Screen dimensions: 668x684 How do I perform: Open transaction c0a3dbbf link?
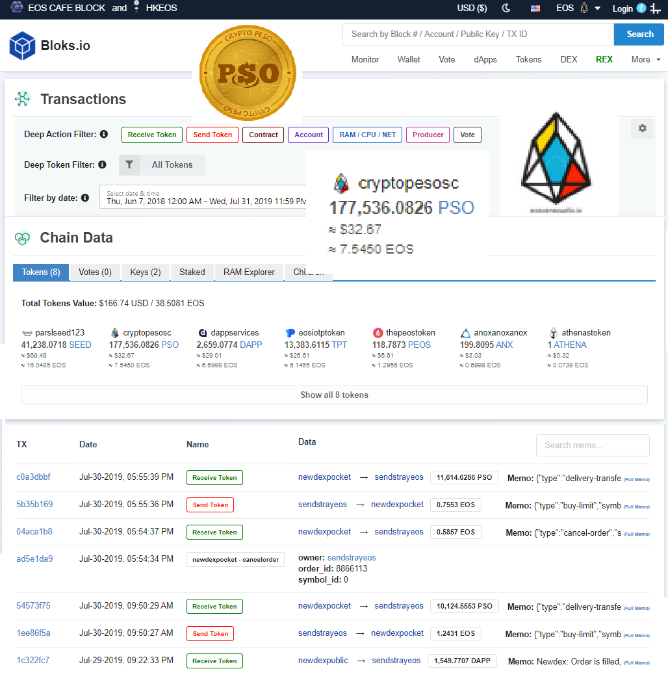pyautogui.click(x=33, y=477)
